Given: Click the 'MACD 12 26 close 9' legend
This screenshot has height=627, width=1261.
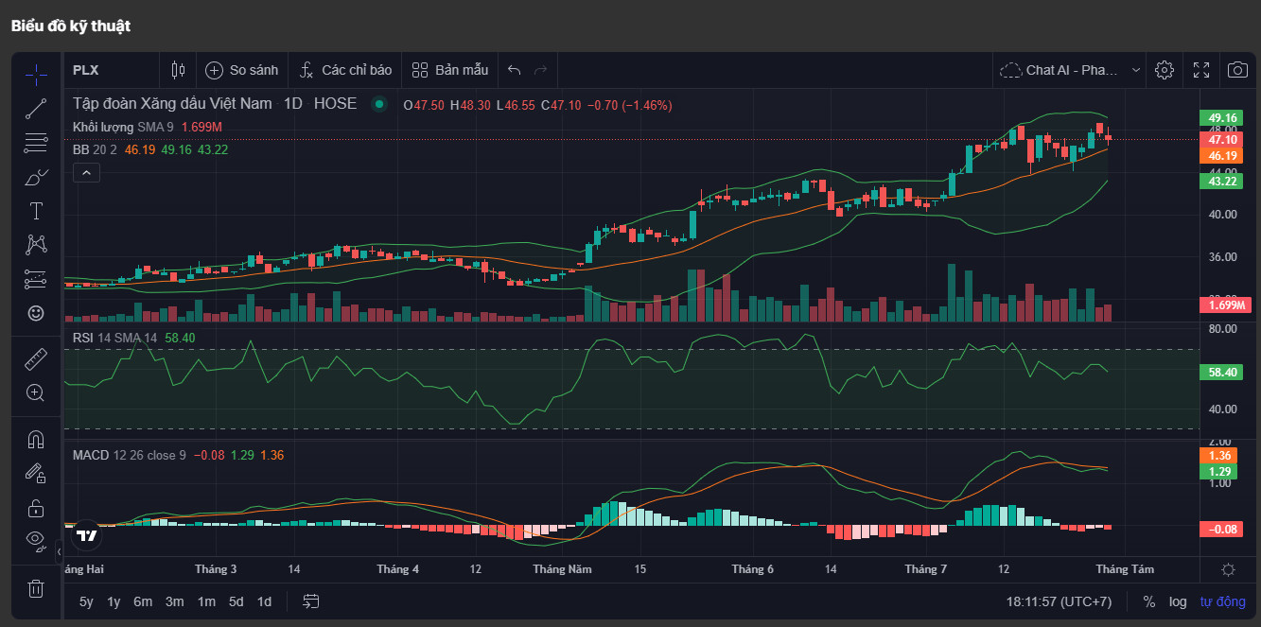Looking at the screenshot, I should pyautogui.click(x=130, y=455).
